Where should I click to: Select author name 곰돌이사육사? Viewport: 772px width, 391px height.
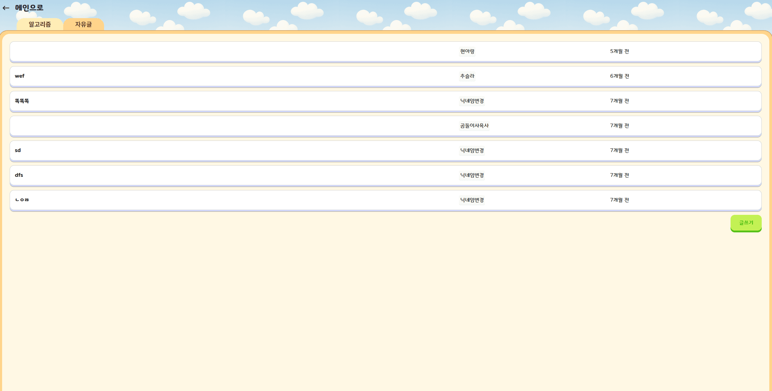point(474,126)
